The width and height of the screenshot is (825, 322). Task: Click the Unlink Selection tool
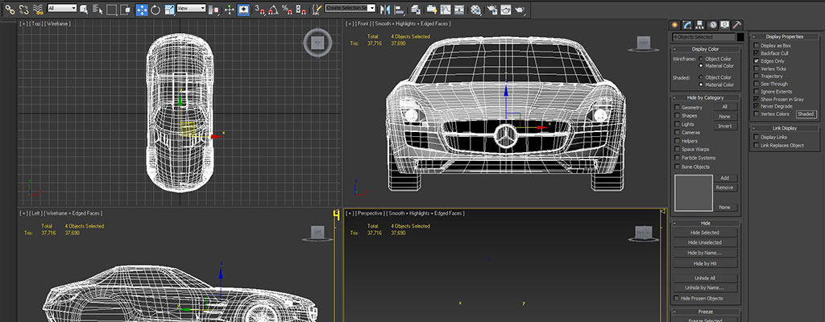click(x=23, y=10)
